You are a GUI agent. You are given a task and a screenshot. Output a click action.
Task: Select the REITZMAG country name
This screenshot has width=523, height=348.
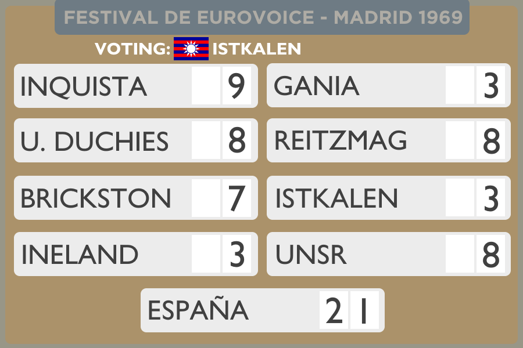341,141
